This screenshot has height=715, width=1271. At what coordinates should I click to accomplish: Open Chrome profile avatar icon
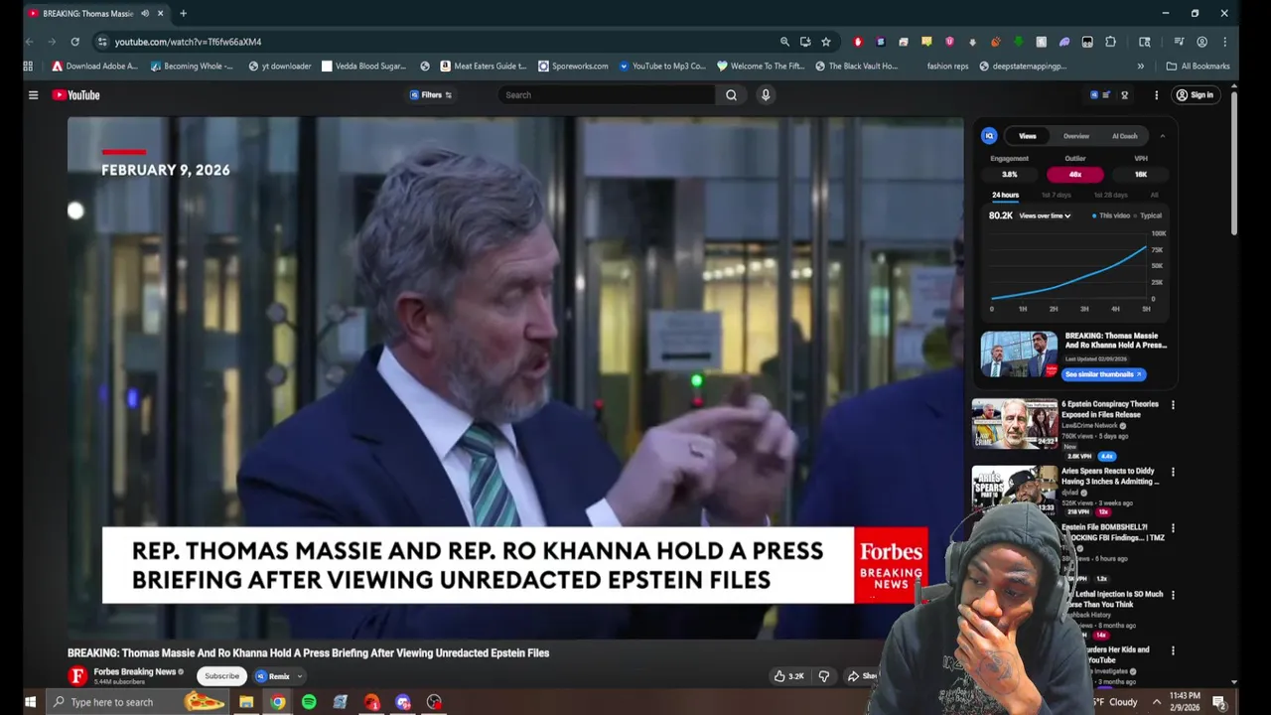click(x=1202, y=42)
